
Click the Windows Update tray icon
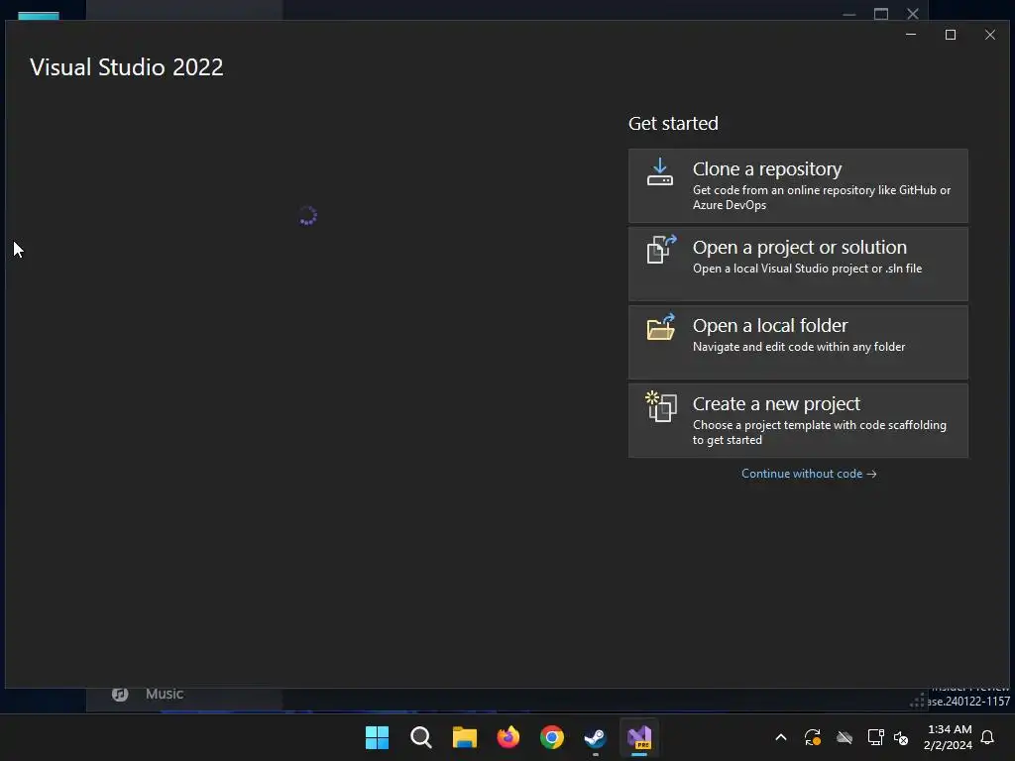(813, 737)
